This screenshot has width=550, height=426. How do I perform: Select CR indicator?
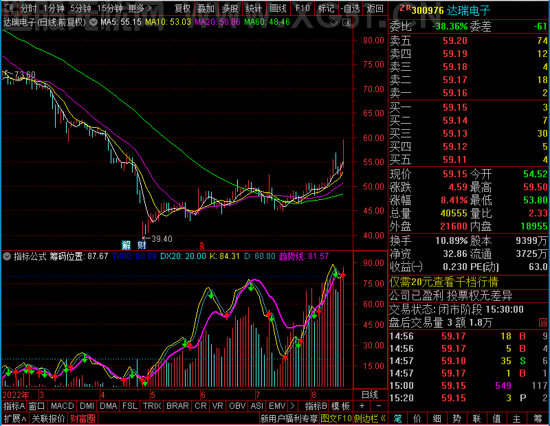[201, 406]
